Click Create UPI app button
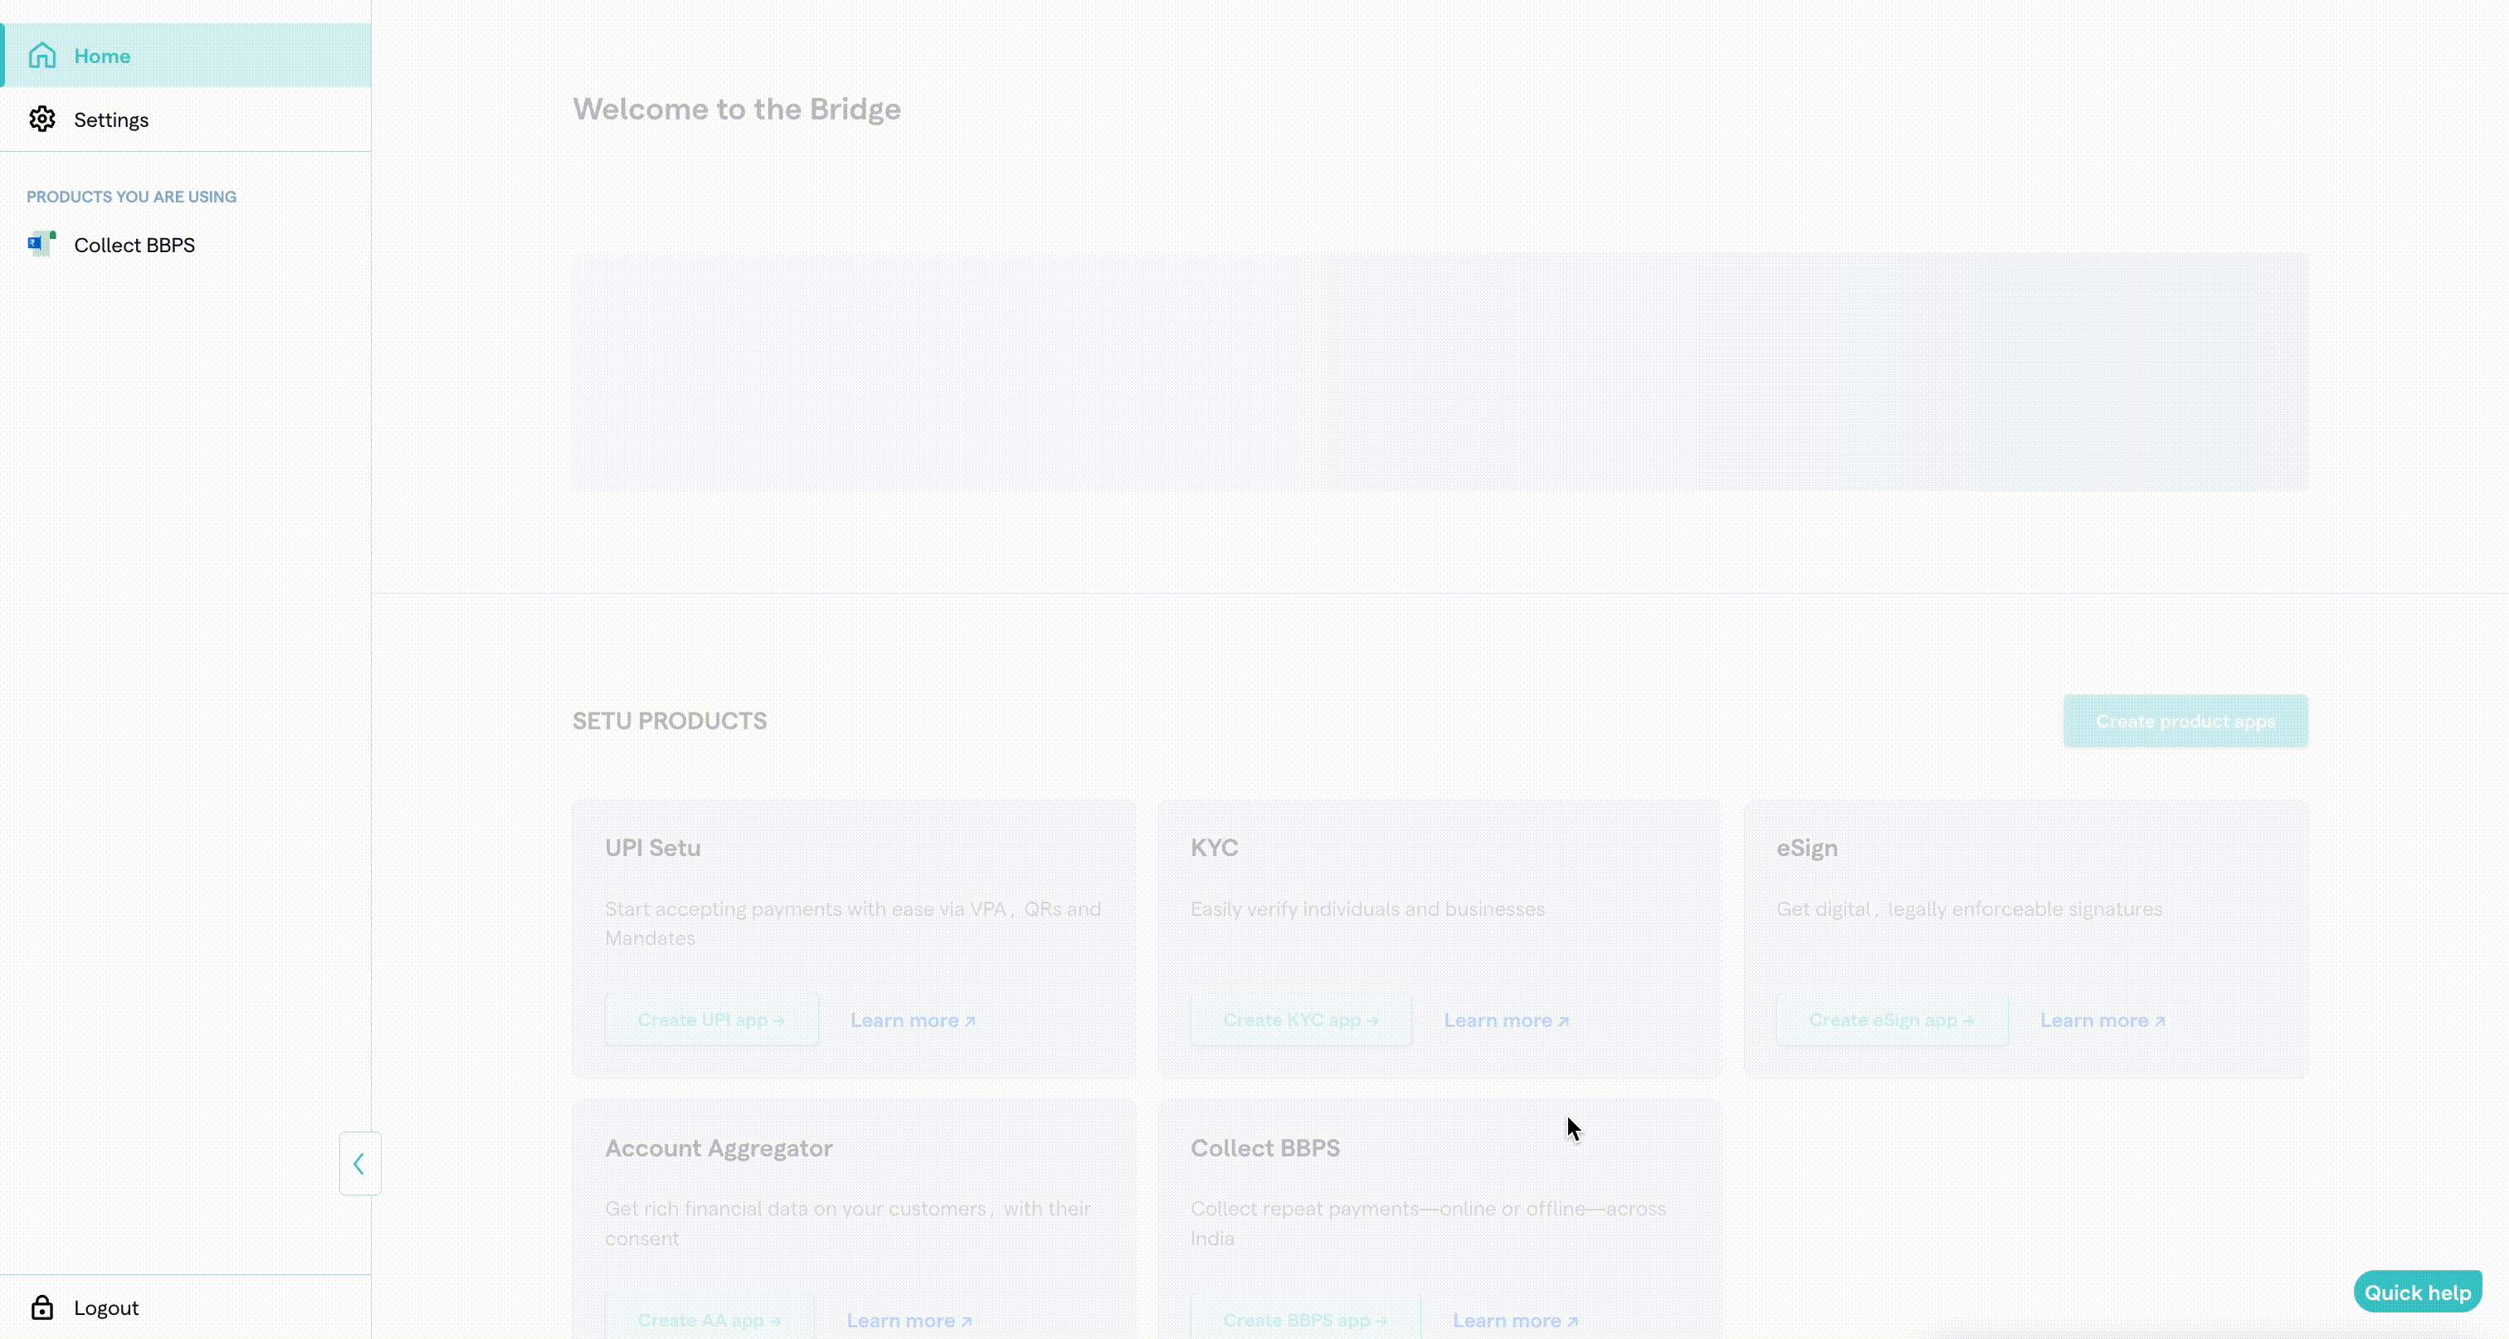The width and height of the screenshot is (2509, 1339). tap(711, 1020)
